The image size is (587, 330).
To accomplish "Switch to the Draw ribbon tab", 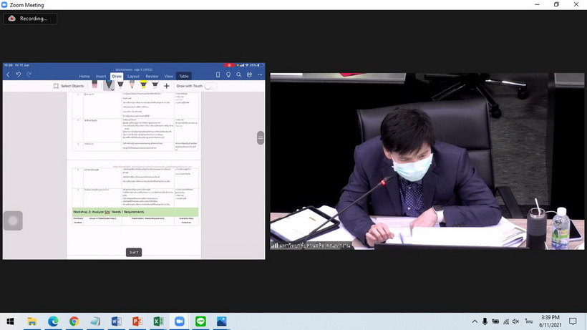I will (117, 76).
